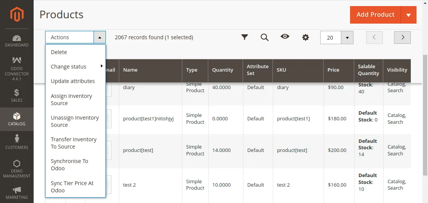
Task: Click the Salable Quantity column header
Action: tap(368, 70)
